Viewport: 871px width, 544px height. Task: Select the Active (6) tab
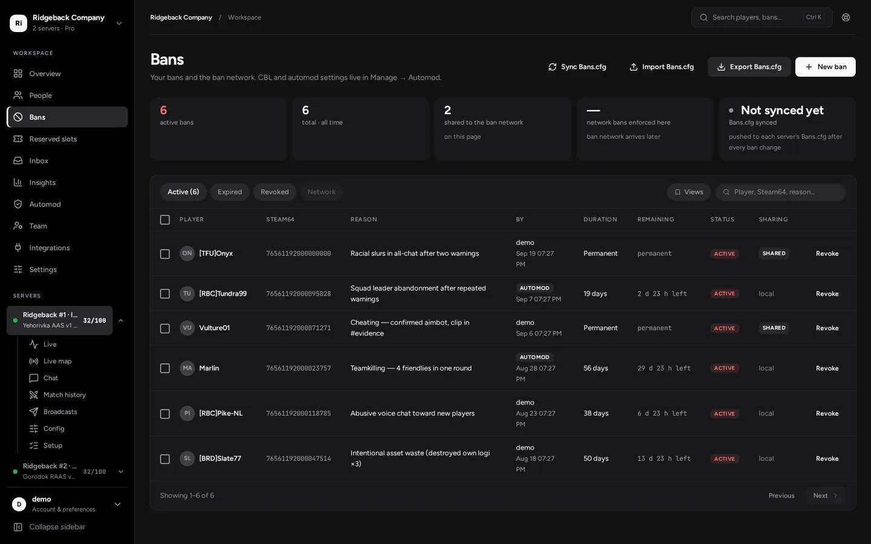click(183, 192)
